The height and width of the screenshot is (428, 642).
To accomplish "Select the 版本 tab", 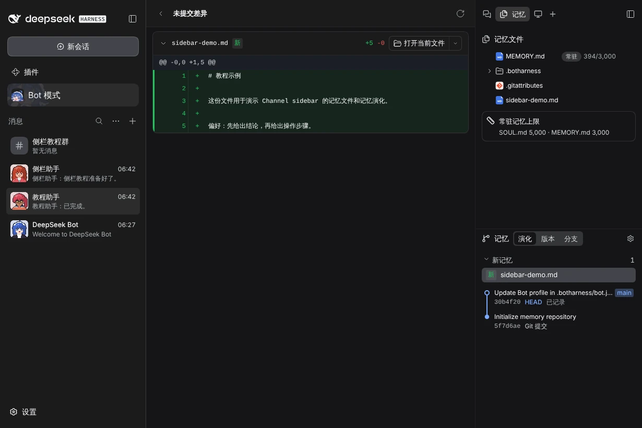I will click(x=548, y=239).
